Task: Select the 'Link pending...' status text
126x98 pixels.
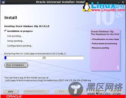Action: [15, 36]
